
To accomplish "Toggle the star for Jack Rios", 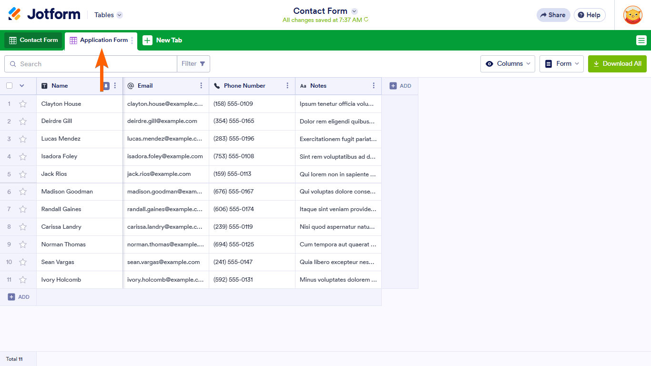I will coord(23,174).
